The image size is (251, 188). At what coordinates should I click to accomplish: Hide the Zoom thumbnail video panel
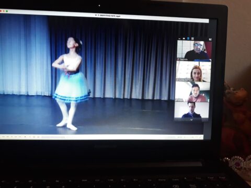pyautogui.click(x=180, y=39)
